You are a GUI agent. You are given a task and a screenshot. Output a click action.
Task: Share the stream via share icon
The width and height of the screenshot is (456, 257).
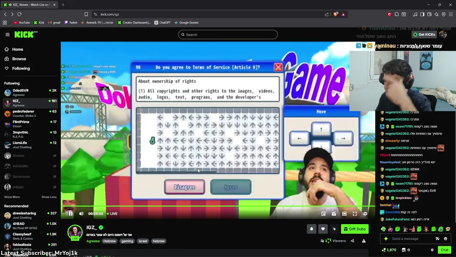(x=352, y=241)
